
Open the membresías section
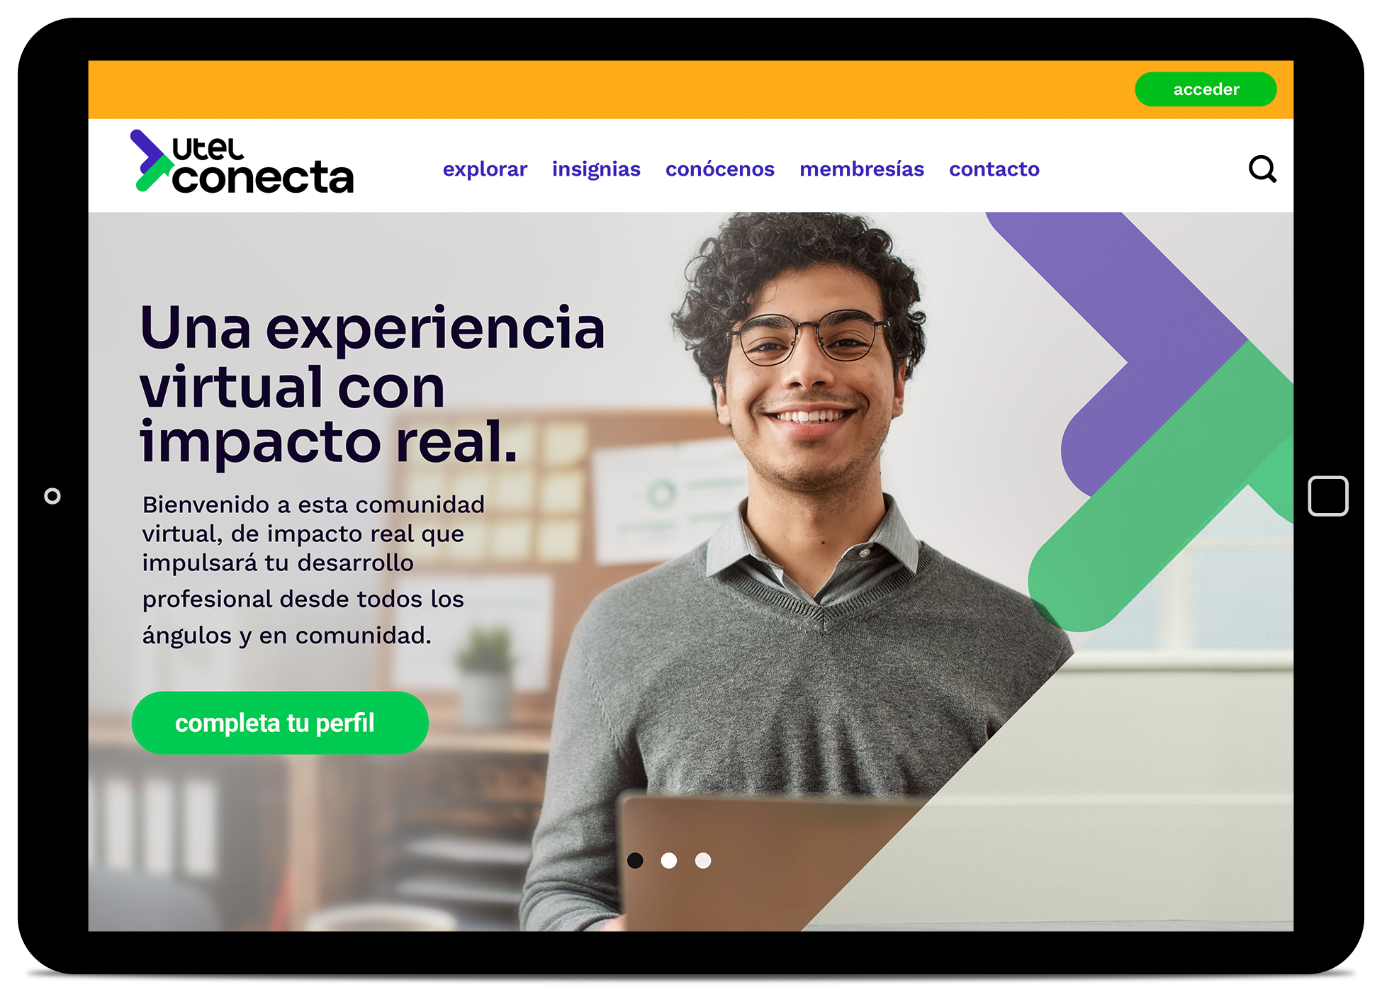862,169
